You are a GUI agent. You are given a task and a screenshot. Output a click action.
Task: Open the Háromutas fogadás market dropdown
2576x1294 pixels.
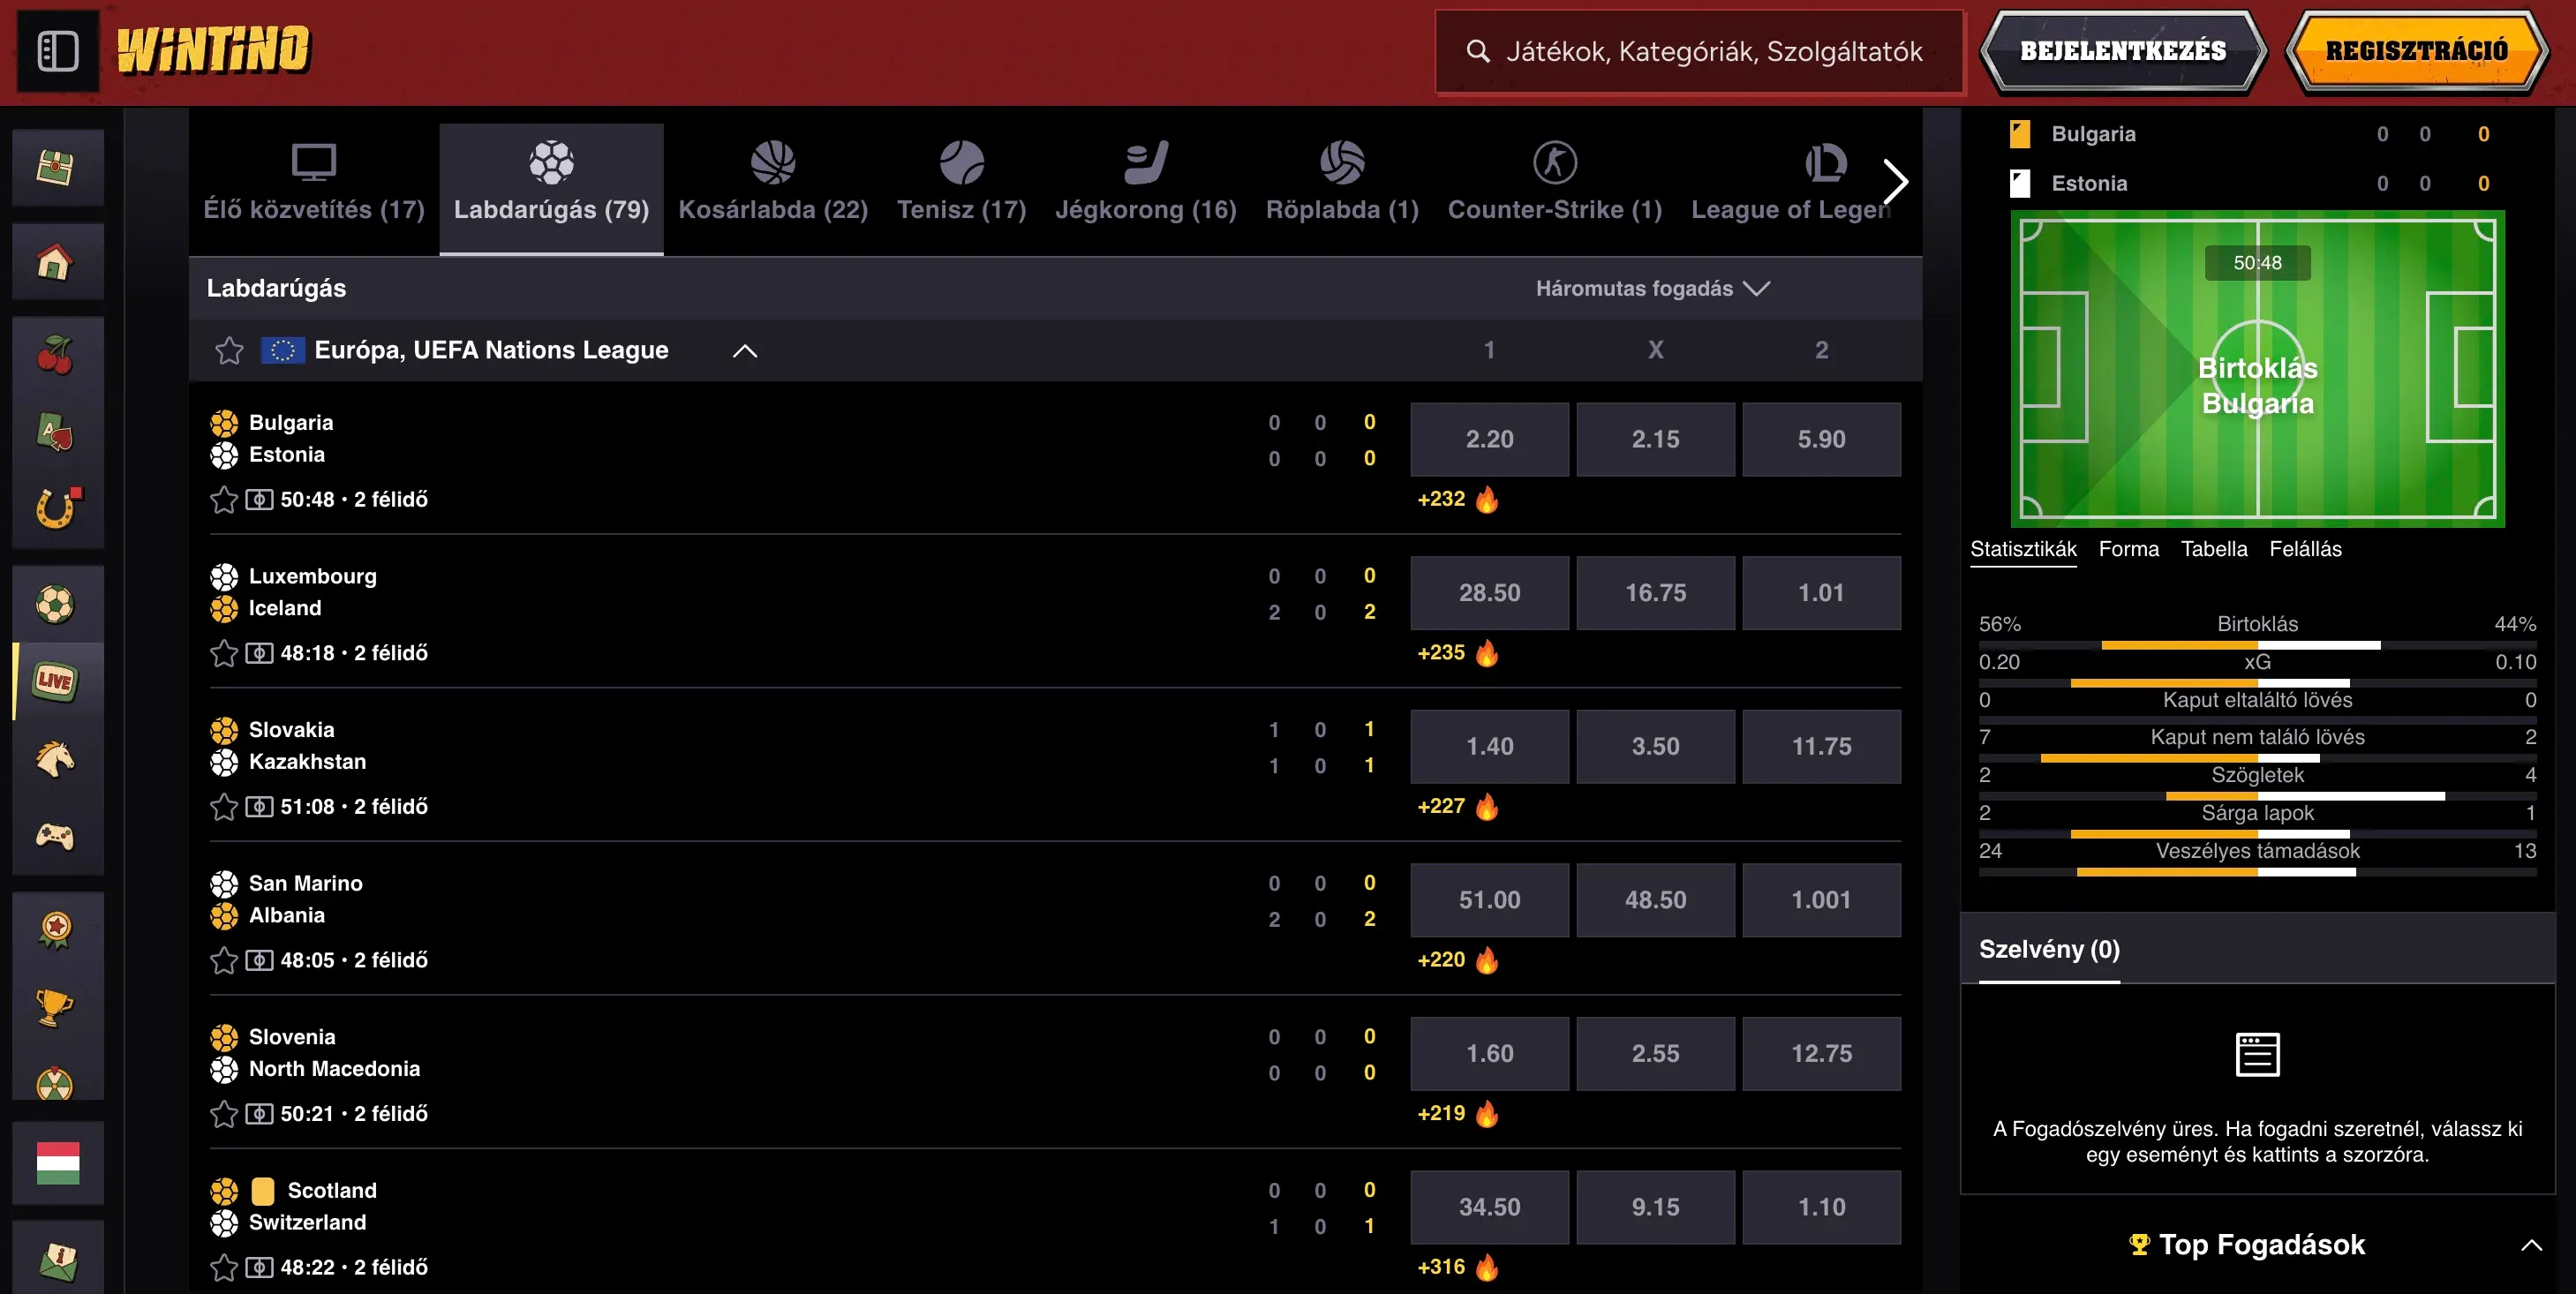[1653, 289]
